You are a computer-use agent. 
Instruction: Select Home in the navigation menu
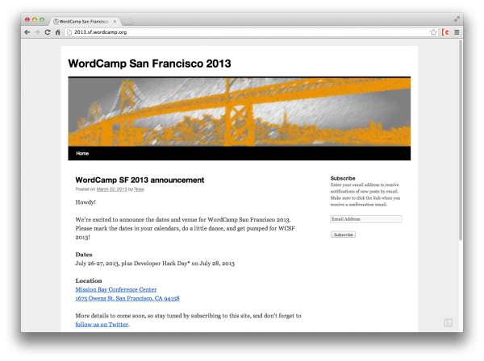[x=82, y=153]
